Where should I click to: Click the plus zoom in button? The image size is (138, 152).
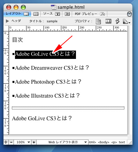click(x=34, y=142)
